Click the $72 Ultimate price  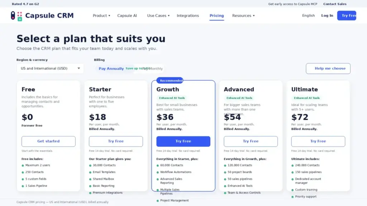pos(300,117)
